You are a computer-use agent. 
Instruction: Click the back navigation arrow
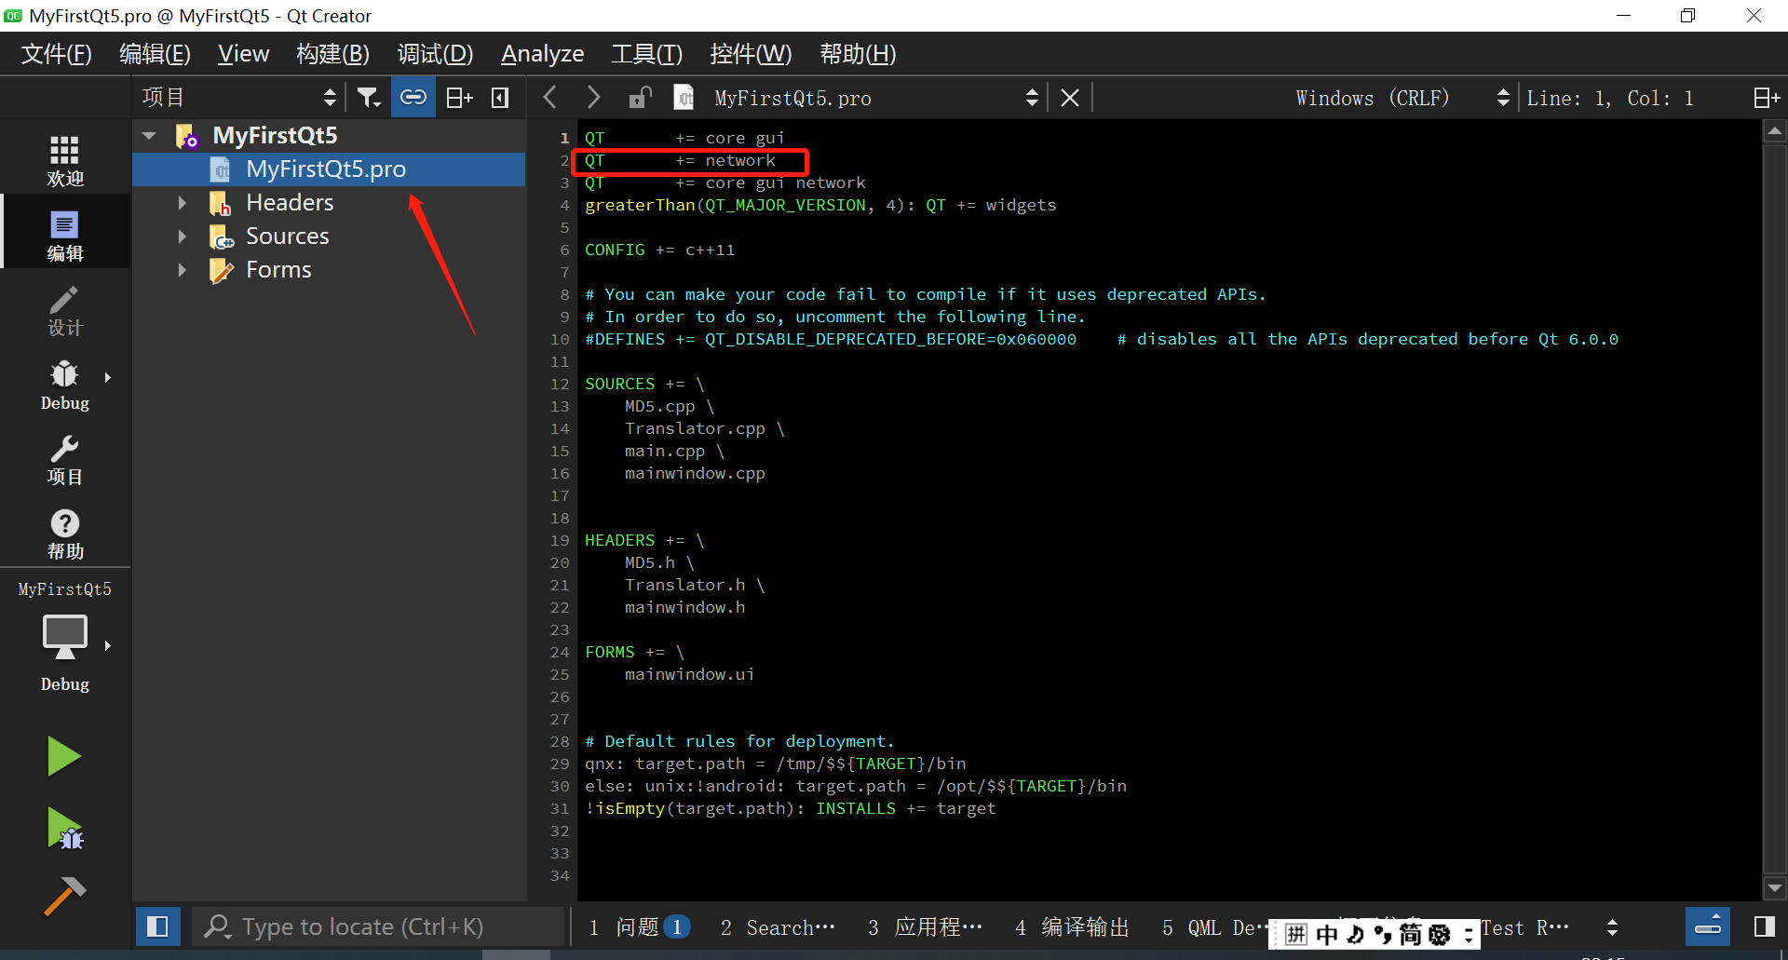[550, 97]
